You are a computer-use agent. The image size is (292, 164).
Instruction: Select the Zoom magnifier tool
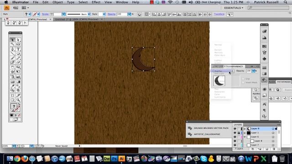(x=18, y=100)
